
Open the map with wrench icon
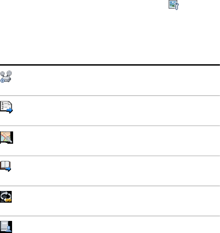(x=7, y=137)
